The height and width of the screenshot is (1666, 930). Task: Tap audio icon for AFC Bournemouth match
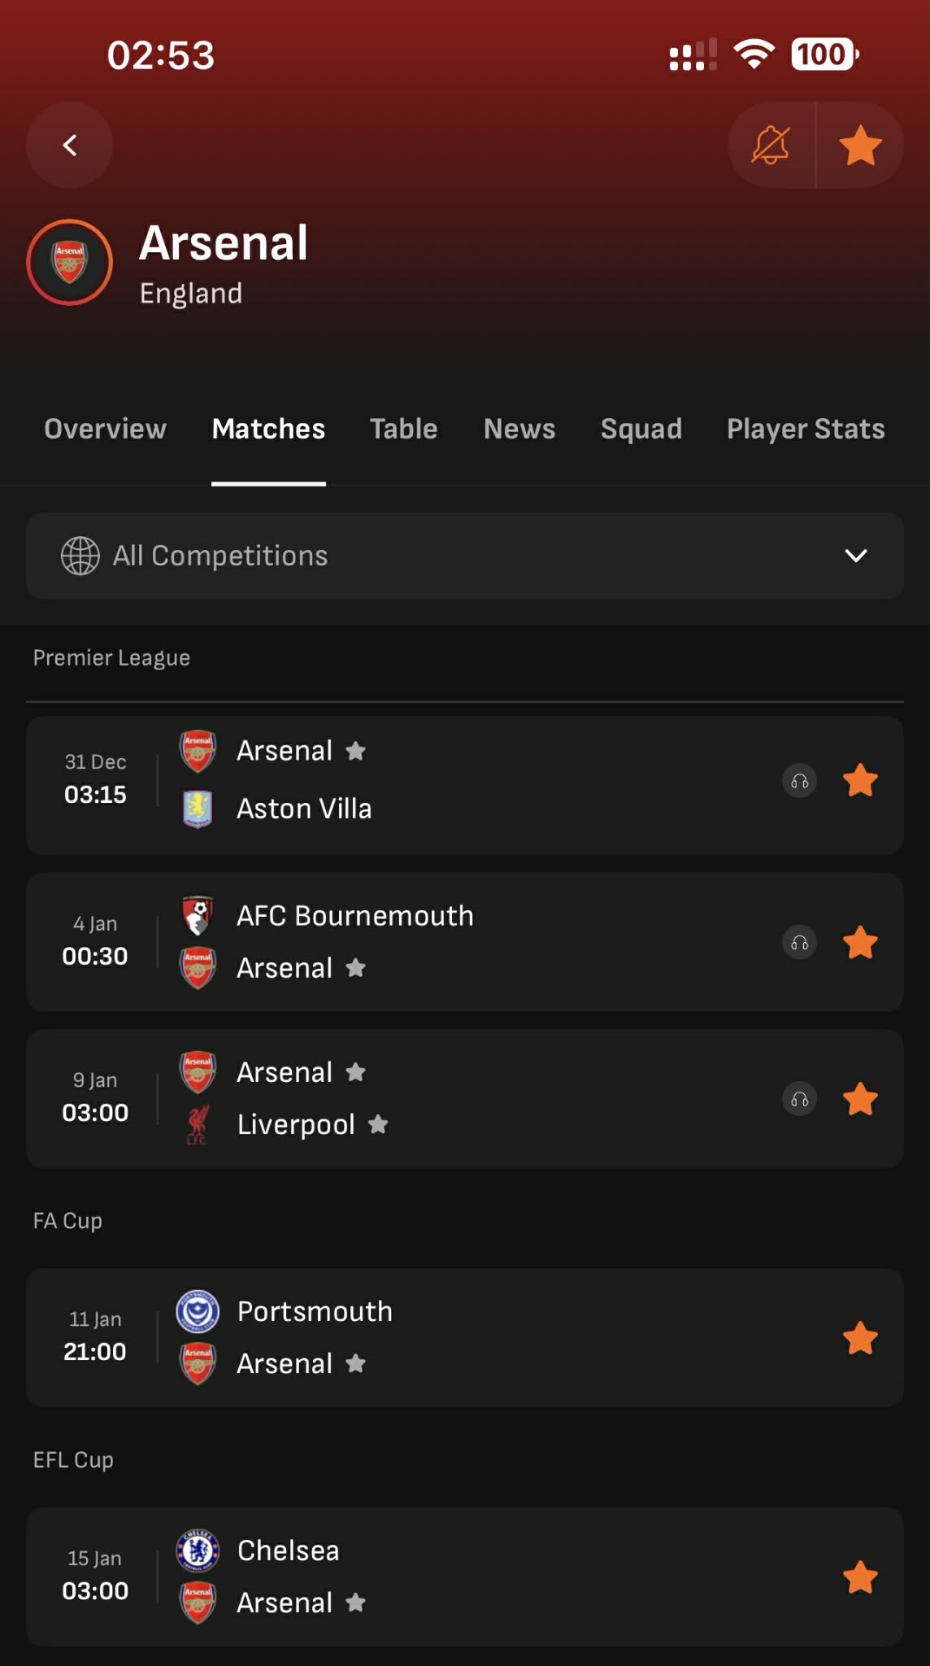tap(800, 943)
